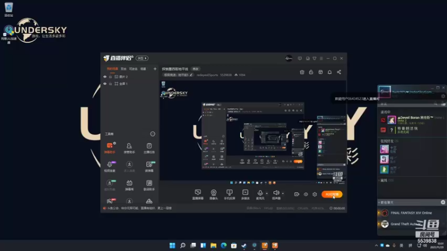Open the 弹幕秀 danmaku show tool

pyautogui.click(x=129, y=185)
